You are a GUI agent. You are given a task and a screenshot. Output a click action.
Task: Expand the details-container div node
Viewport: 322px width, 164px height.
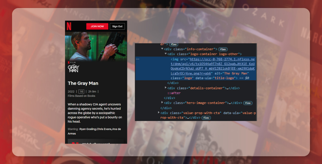click(x=166, y=88)
